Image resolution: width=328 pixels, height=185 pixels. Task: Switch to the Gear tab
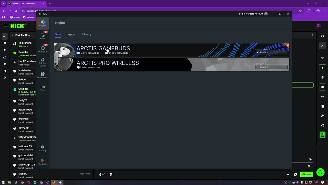pyautogui.click(x=58, y=34)
